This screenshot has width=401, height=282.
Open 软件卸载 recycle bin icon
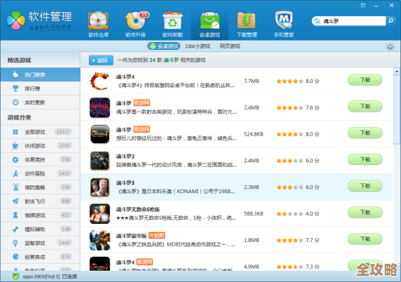click(172, 25)
